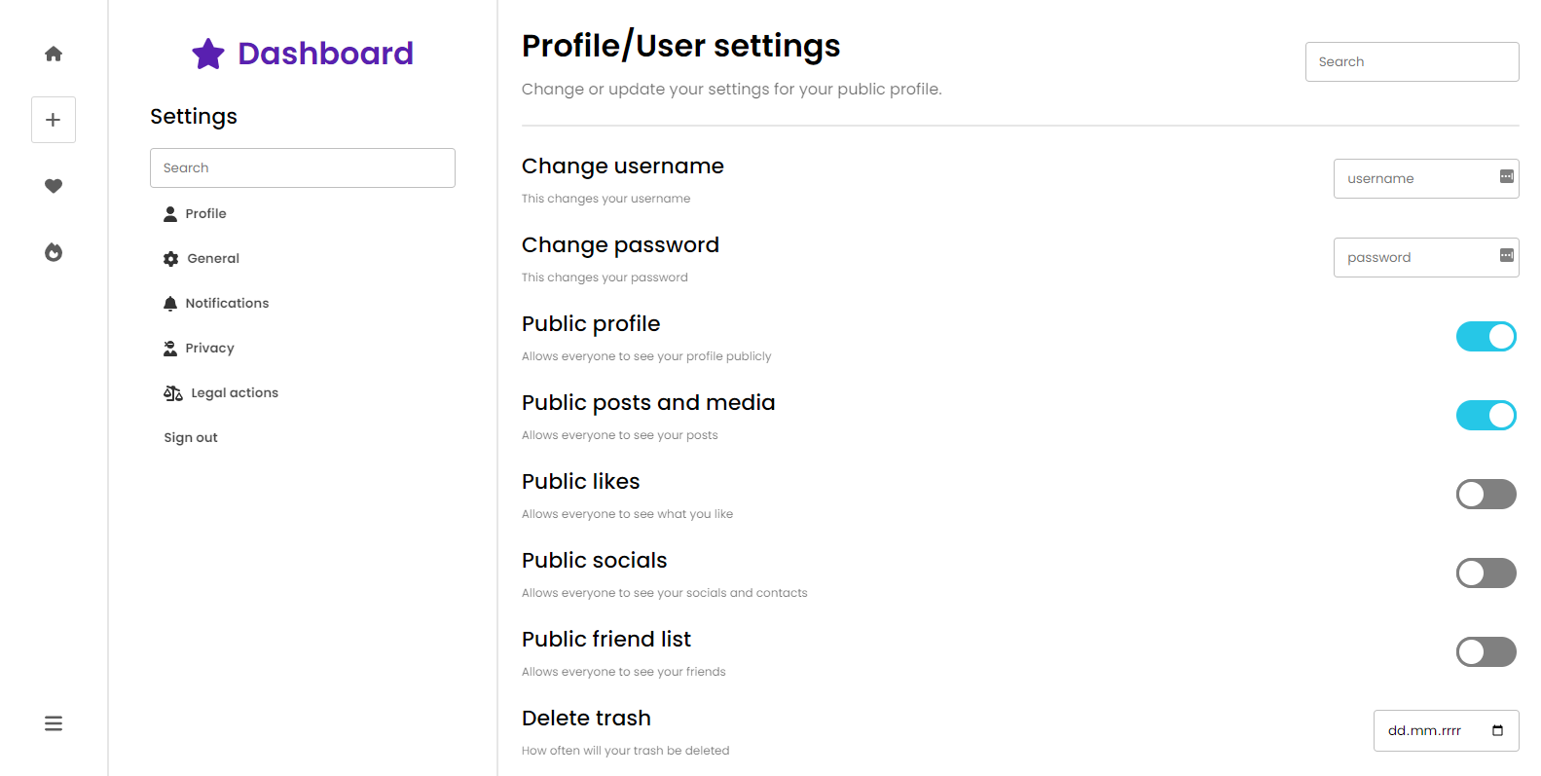Click the home icon in left rail
Image resolution: width=1541 pixels, height=776 pixels.
(54, 54)
